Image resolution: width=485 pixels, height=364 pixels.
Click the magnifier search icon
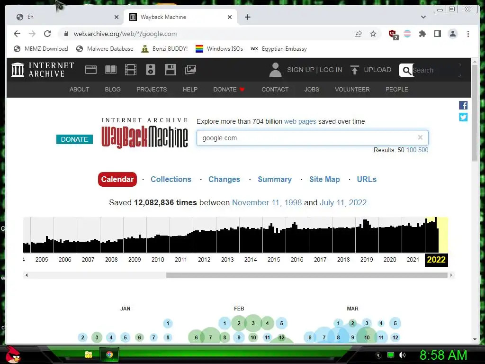(x=407, y=70)
